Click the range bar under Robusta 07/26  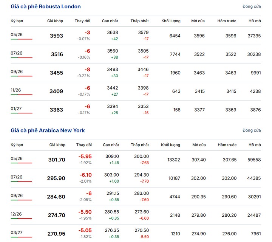click(x=22, y=58)
